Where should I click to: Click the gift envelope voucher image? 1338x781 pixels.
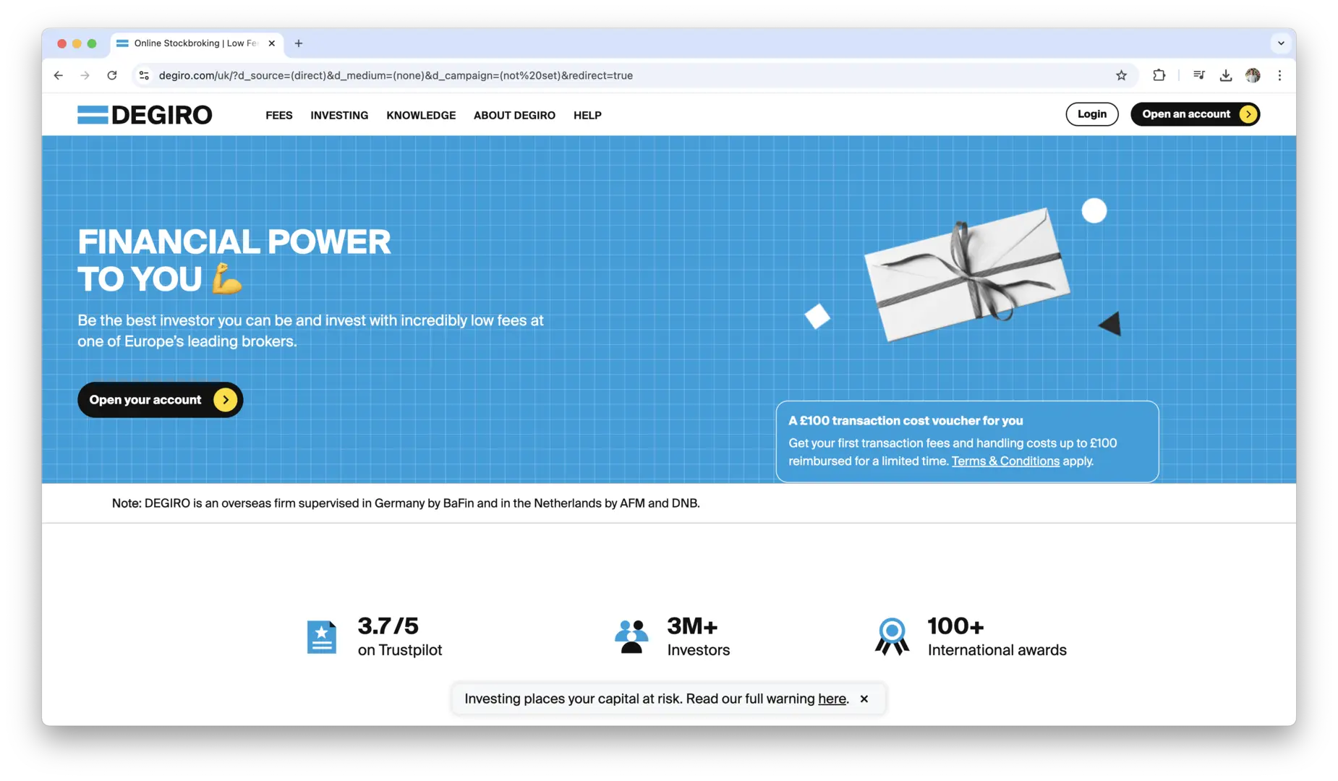click(x=967, y=274)
